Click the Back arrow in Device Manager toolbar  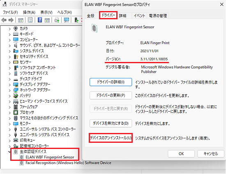(4, 20)
